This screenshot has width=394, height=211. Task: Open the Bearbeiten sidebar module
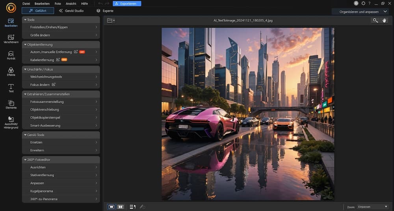pos(11,22)
